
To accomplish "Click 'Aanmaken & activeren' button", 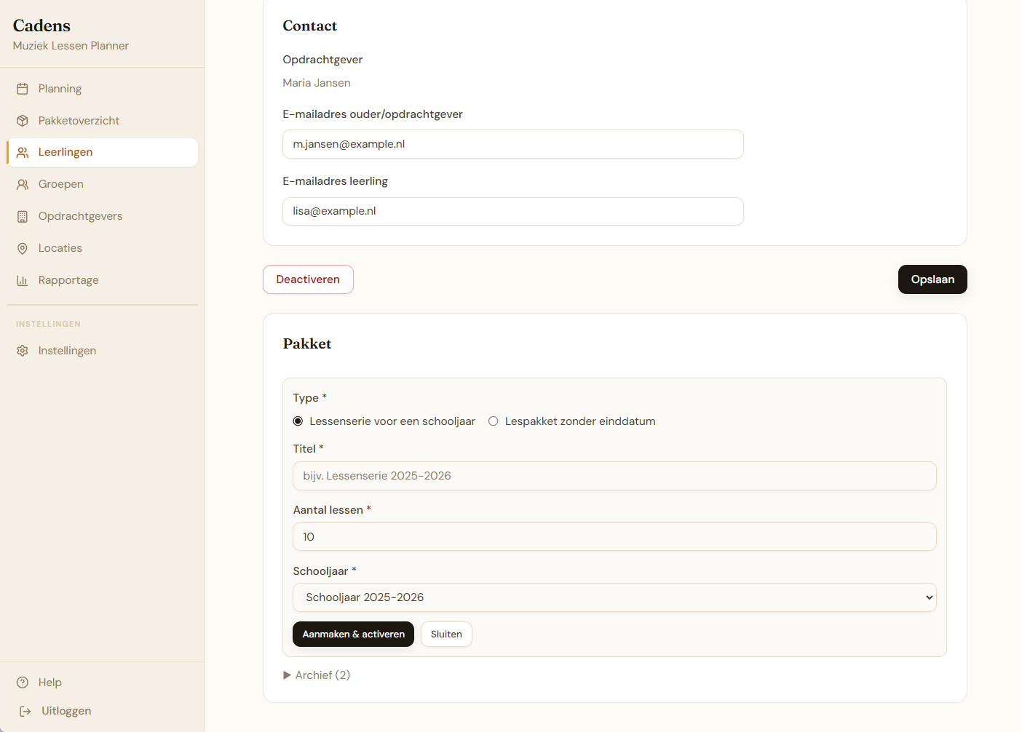I will [x=353, y=634].
